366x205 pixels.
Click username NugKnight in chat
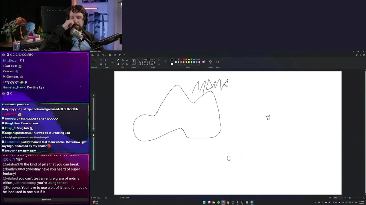(13, 133)
